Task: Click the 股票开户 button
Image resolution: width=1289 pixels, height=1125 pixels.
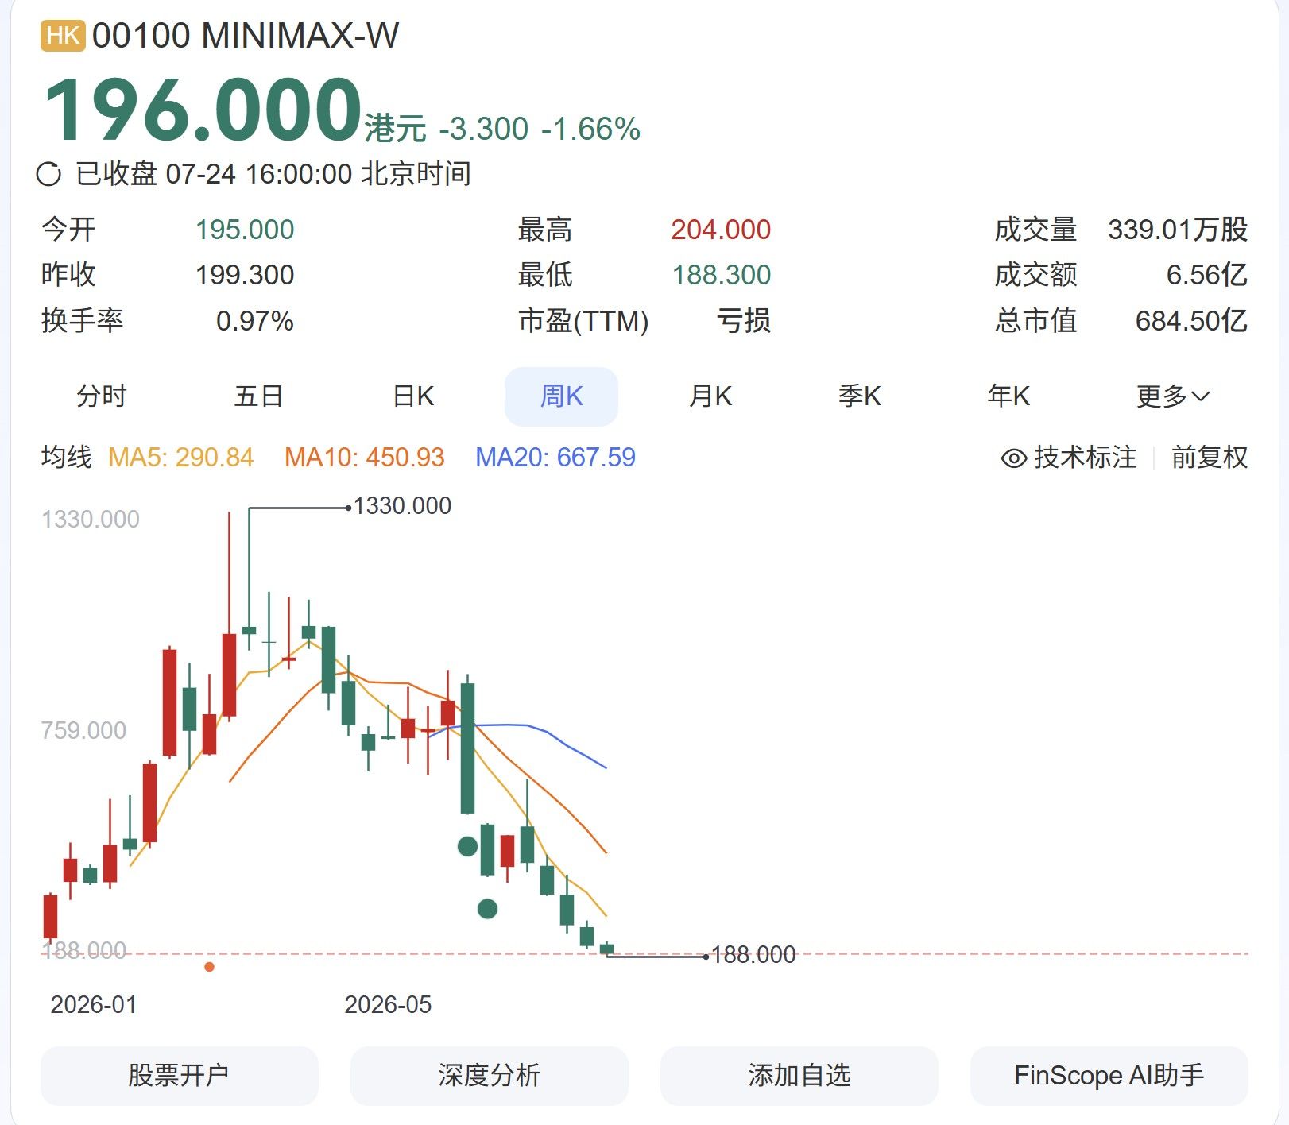Action: (180, 1076)
